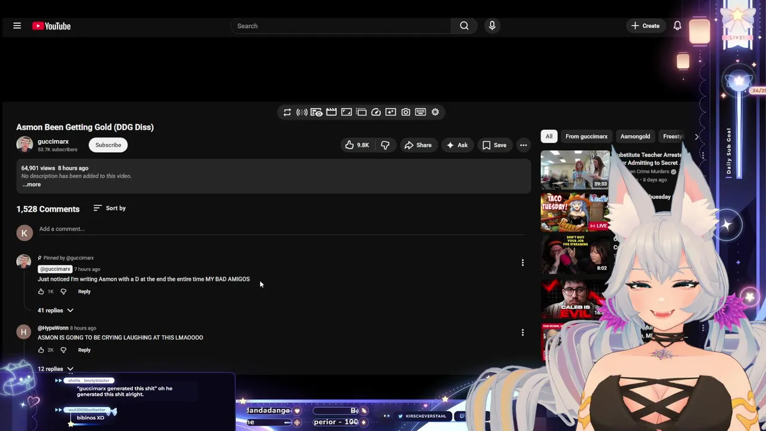Open the YouTube hamburger guide menu
766x431 pixels.
point(17,26)
